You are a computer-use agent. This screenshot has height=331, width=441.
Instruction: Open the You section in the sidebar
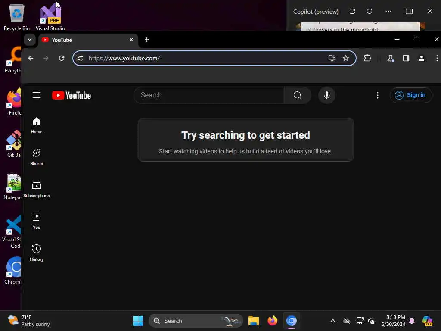(37, 221)
